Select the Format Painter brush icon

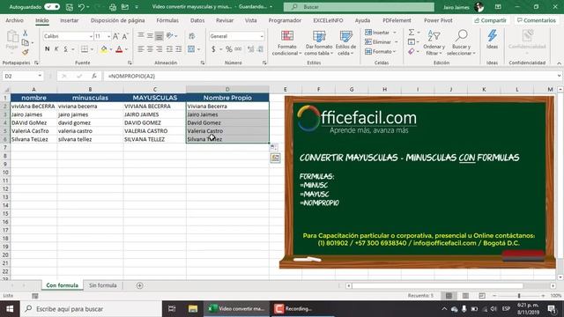tap(26, 52)
